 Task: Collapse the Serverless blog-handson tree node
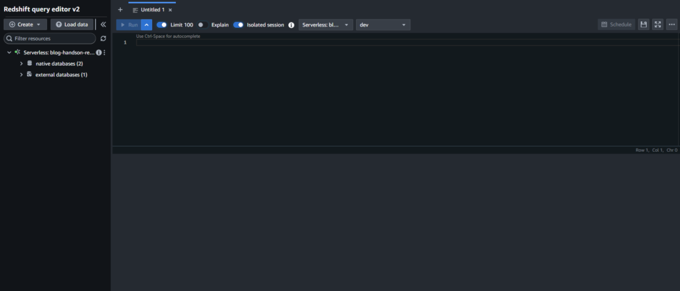(x=9, y=52)
